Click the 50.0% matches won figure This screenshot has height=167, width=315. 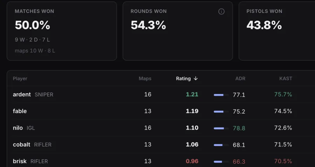[32, 25]
